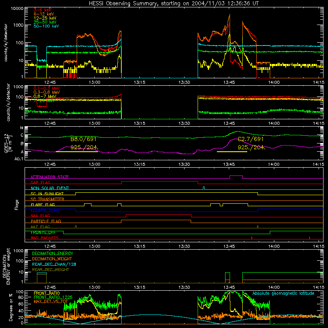Click the MAX_DET_VS_TOT legend label
This screenshot has height=328, width=328.
pos(51,301)
